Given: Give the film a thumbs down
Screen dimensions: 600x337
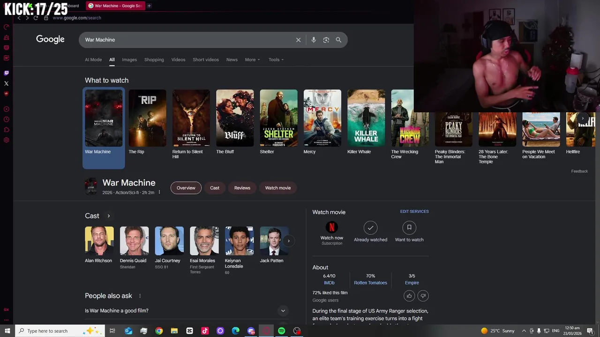Looking at the screenshot, I should [423, 296].
